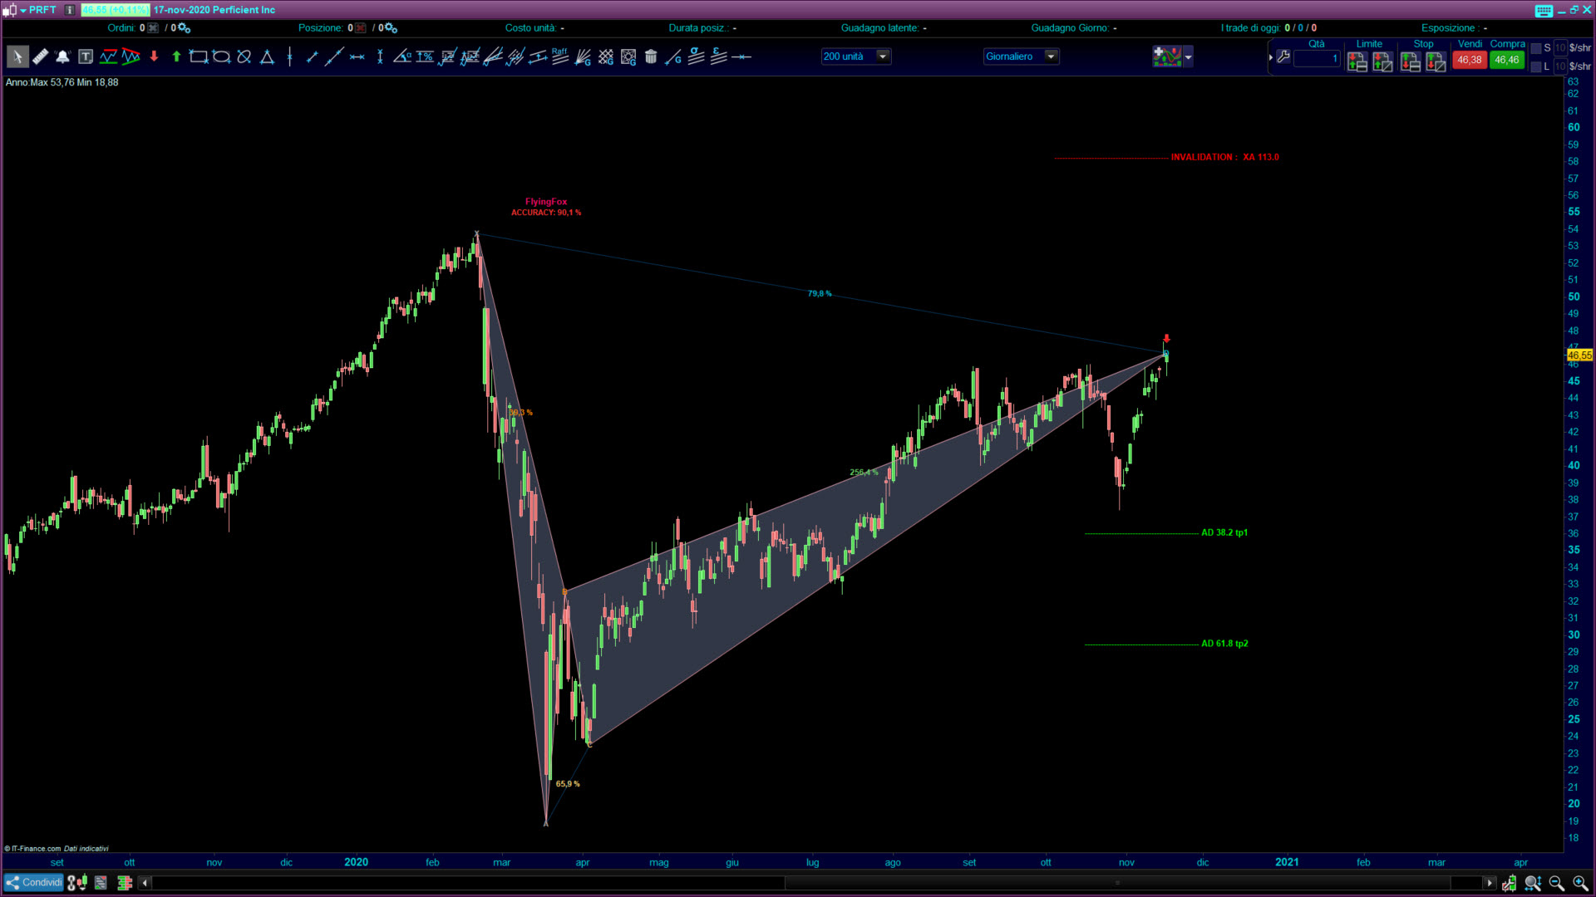Select the Raff regression channel tool
The image size is (1596, 897).
[x=559, y=56]
